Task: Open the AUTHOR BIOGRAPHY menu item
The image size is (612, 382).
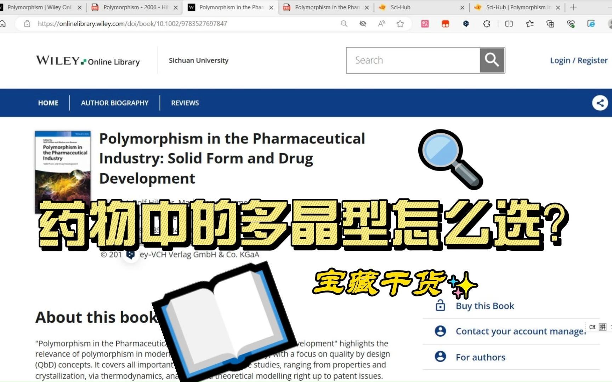Action: pos(115,103)
